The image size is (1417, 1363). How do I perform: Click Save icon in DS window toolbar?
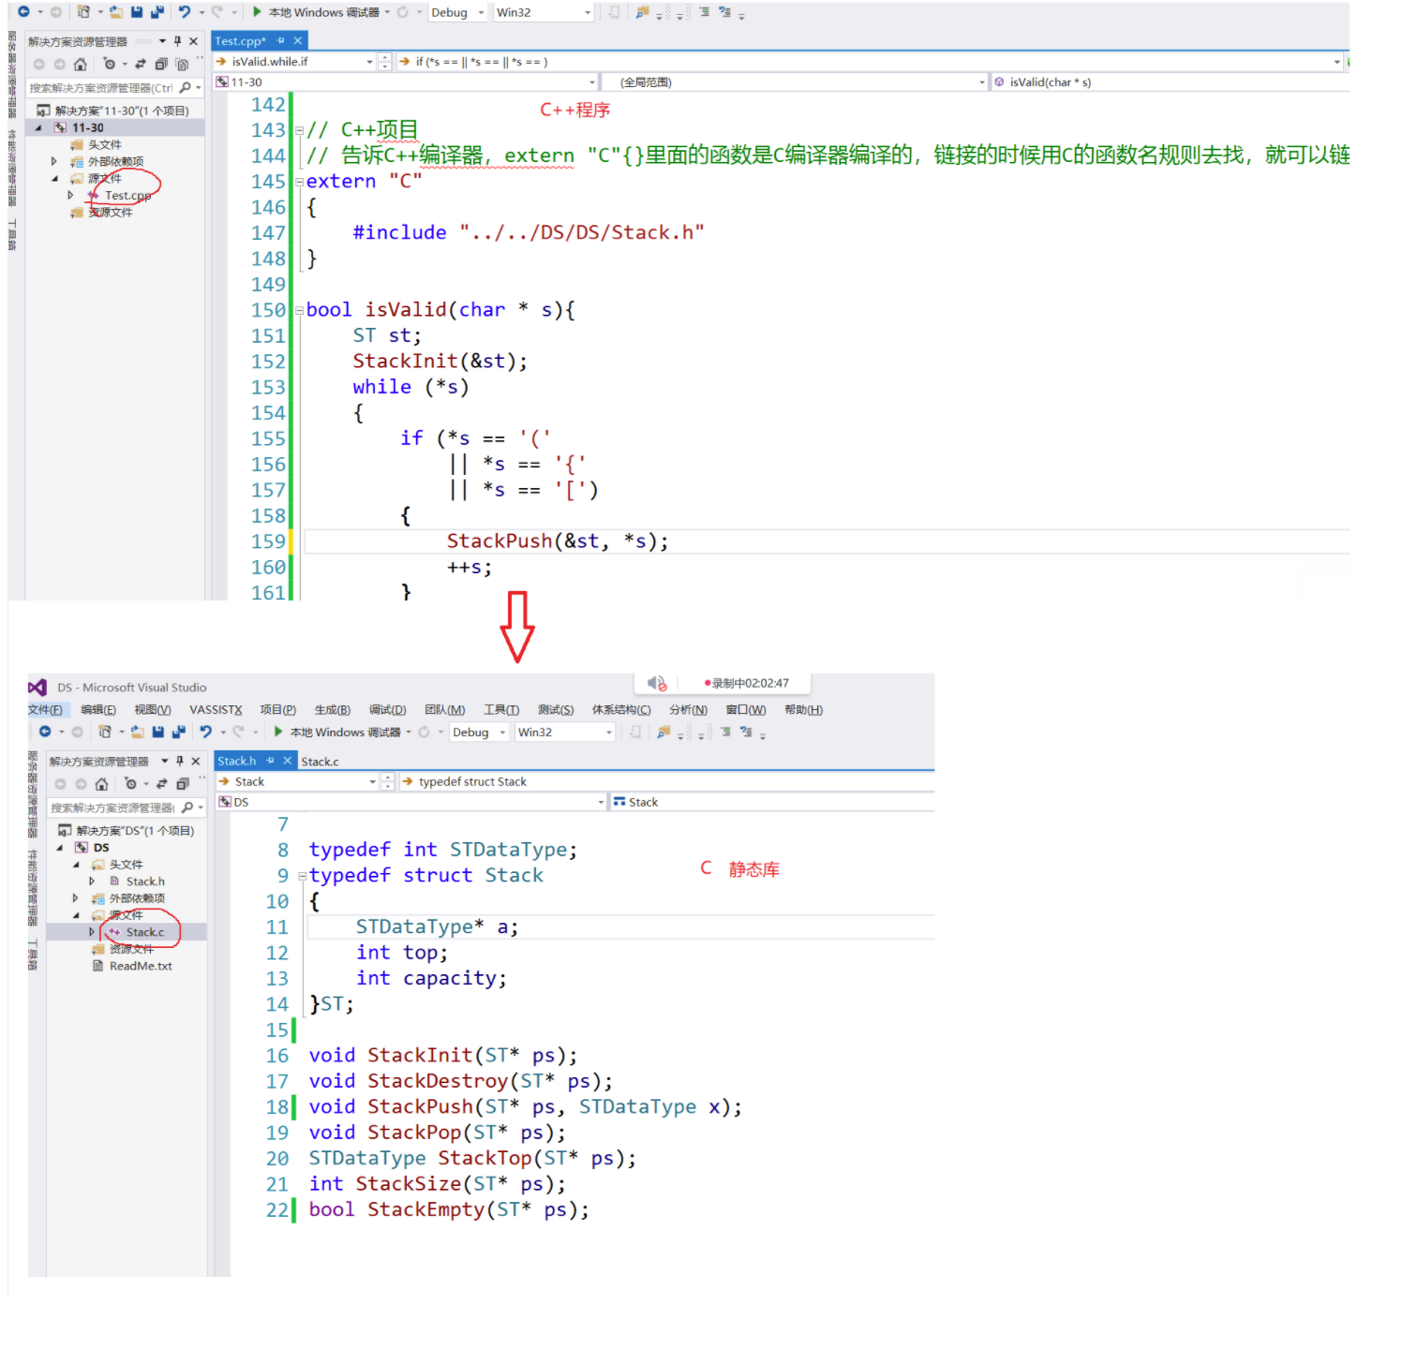tap(158, 732)
